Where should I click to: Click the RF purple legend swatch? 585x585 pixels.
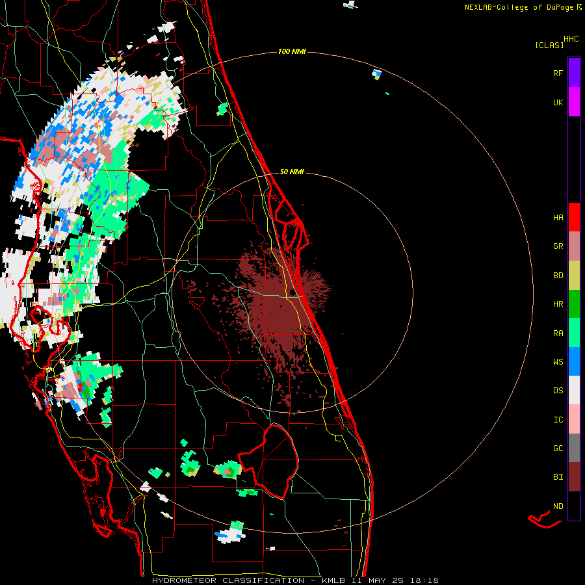click(x=574, y=73)
